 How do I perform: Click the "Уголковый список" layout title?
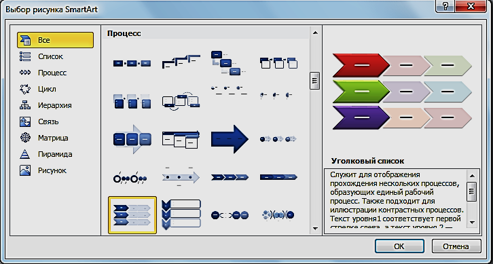click(x=367, y=161)
